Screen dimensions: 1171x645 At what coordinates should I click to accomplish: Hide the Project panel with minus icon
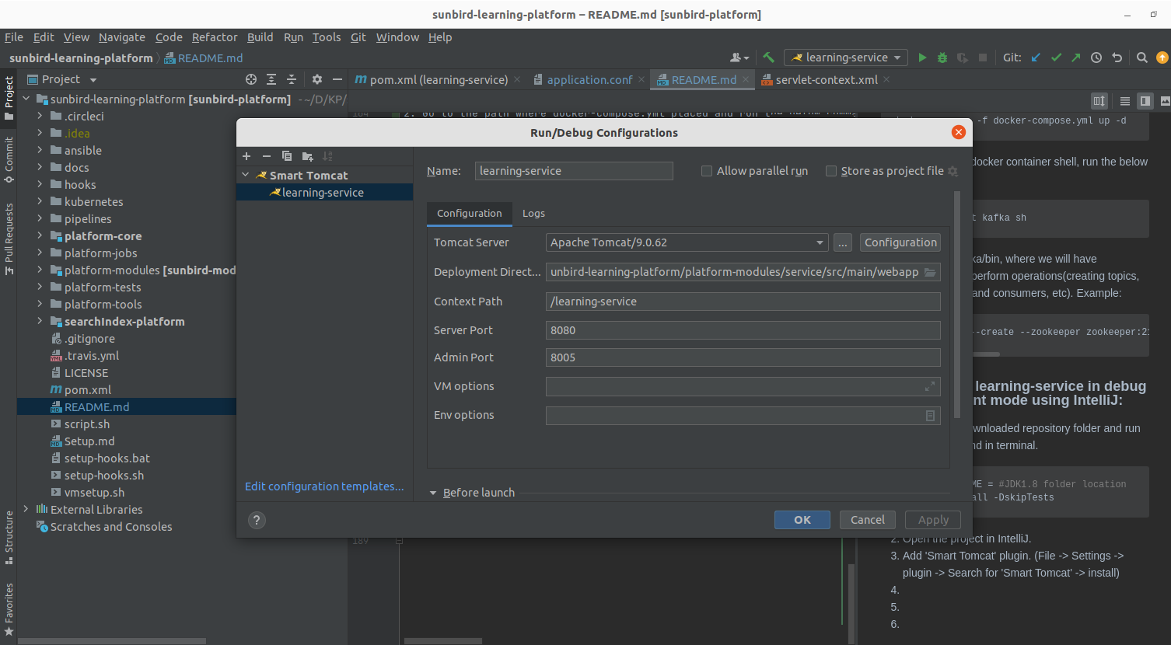coord(337,79)
